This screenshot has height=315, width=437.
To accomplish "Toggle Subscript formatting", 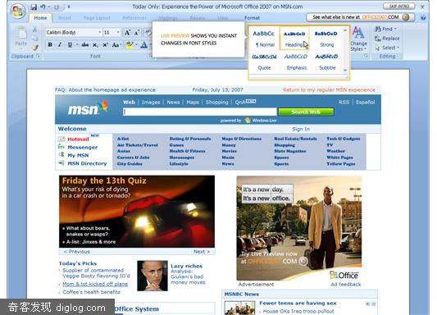I will pos(95,45).
